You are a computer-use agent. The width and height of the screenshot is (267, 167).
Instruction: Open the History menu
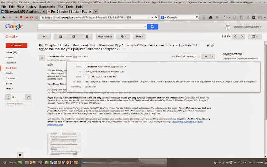click(x=31, y=7)
